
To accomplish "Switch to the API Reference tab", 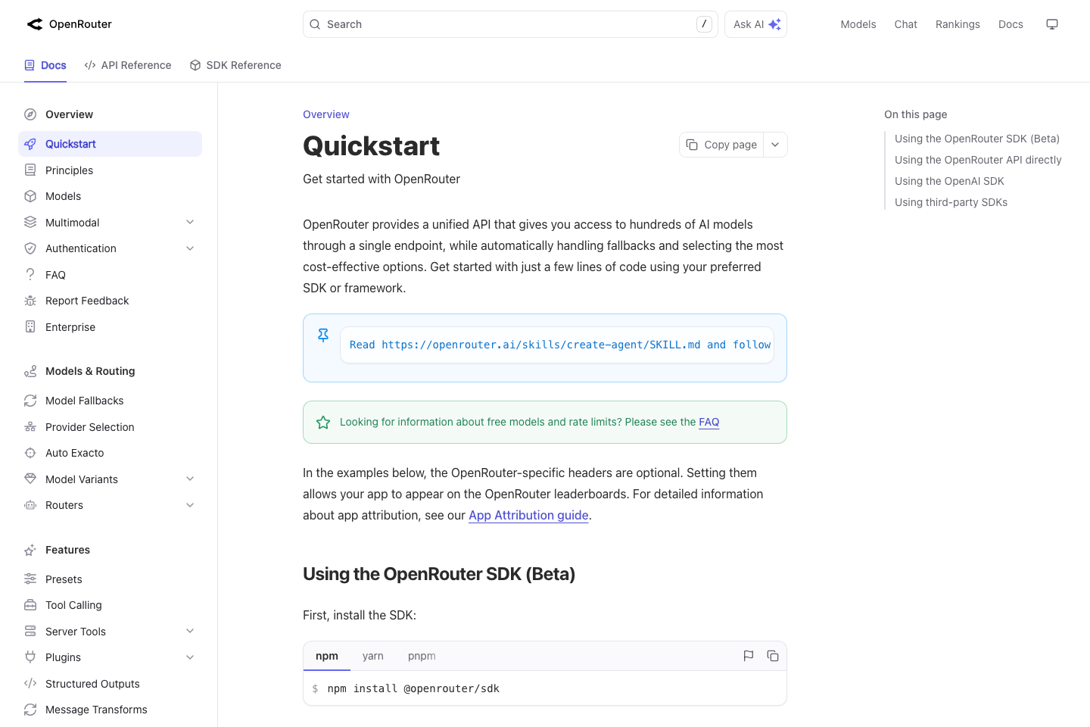I will coord(128,65).
